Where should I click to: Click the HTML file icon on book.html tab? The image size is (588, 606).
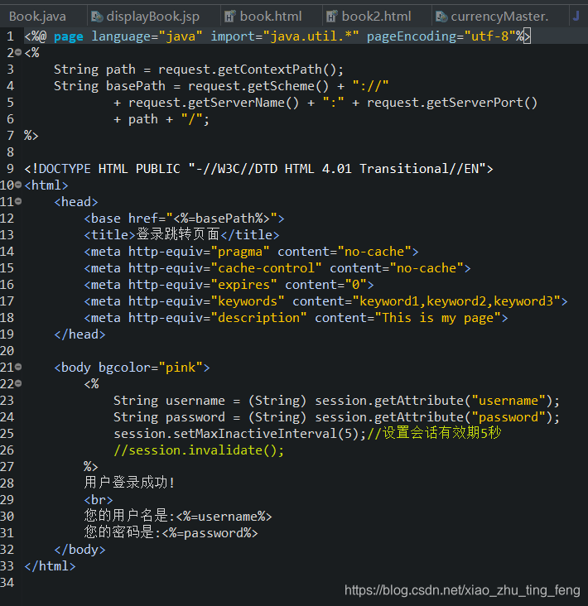pyautogui.click(x=230, y=17)
